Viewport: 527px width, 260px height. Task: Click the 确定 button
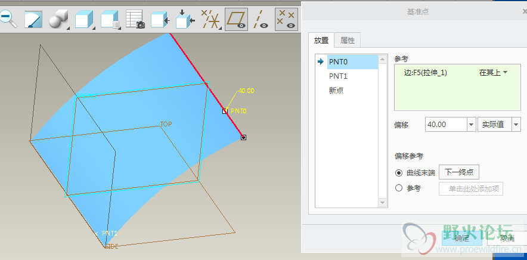(462, 238)
